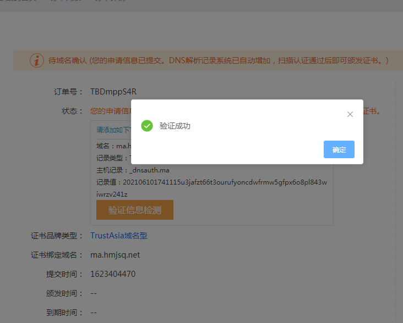Click the 订单号 label
Viewport: 403px width, 323px height.
tap(68, 92)
